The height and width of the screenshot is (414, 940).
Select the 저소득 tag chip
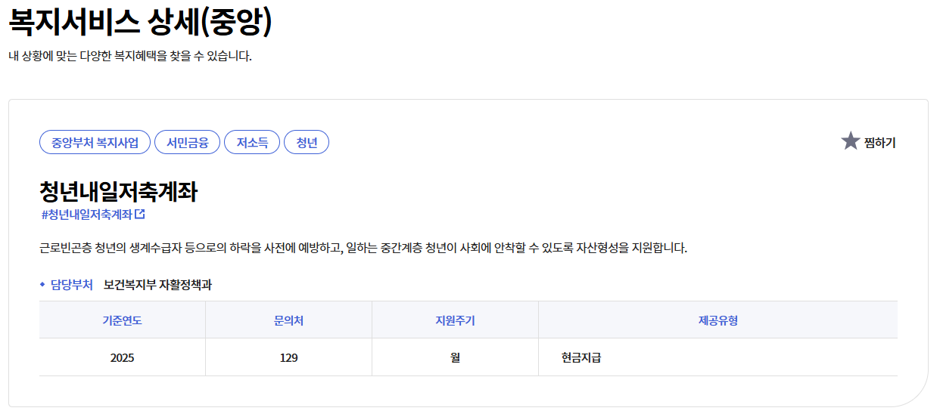252,142
